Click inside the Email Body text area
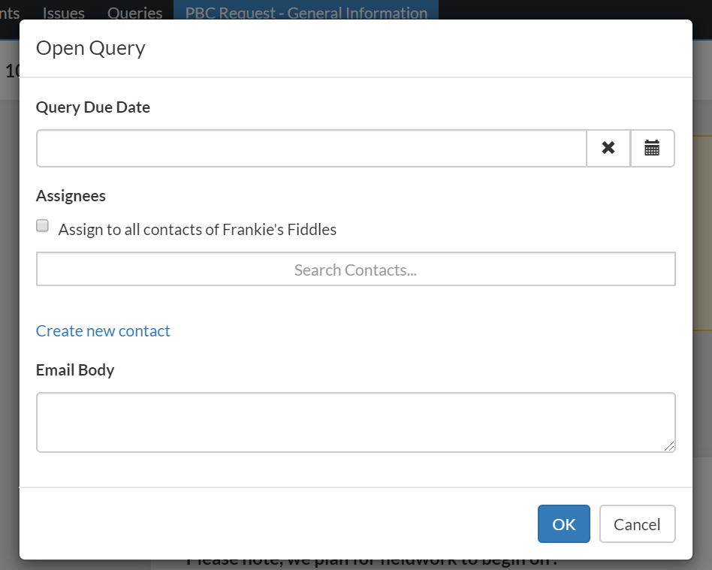 click(x=355, y=421)
